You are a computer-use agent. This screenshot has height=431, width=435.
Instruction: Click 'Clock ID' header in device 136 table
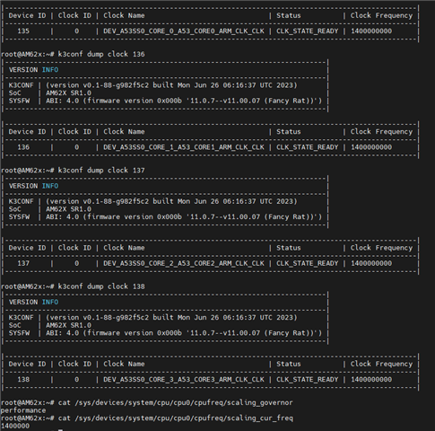click(x=74, y=132)
